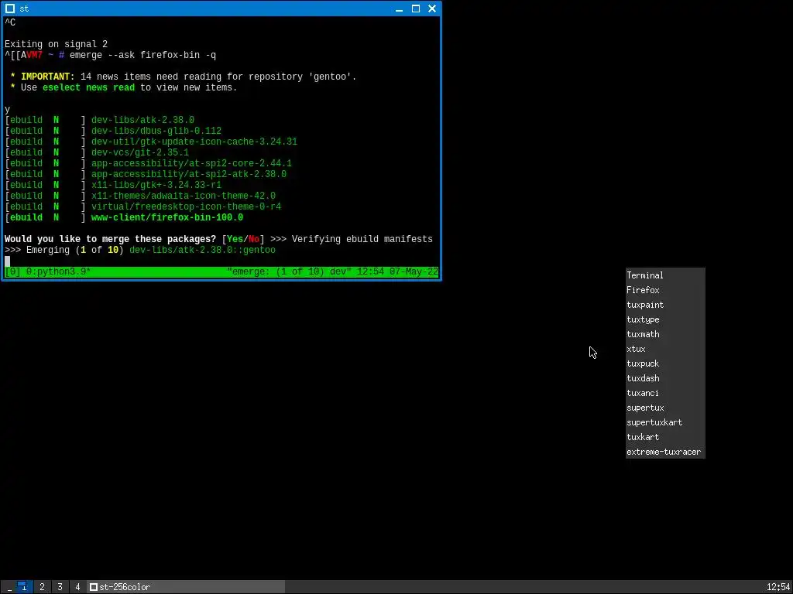Click tmux status text "emerge: (1 of 10) dev"
The height and width of the screenshot is (594, 793).
tap(290, 271)
